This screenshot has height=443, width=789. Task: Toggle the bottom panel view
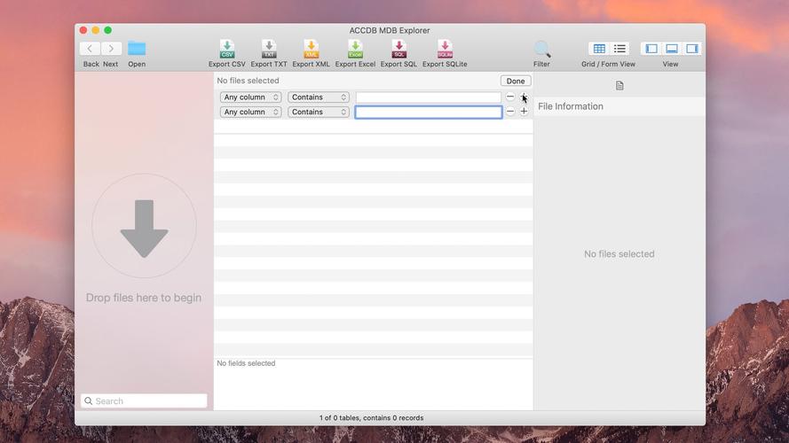pos(672,49)
